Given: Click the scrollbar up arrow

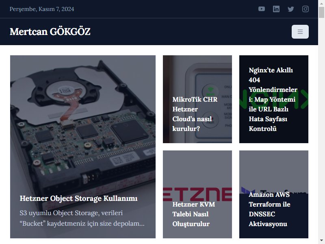Looking at the screenshot, I should 321,3.
